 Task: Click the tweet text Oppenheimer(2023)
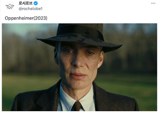pyautogui.click(x=26, y=18)
